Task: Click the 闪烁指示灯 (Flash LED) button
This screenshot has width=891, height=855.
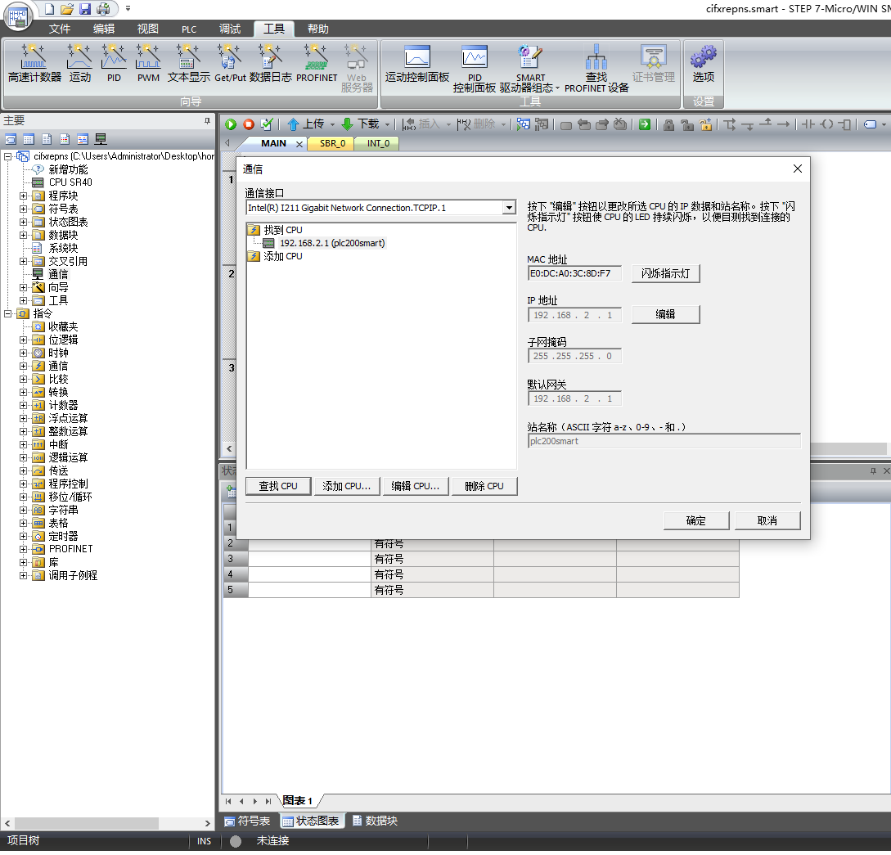Action: pyautogui.click(x=665, y=273)
